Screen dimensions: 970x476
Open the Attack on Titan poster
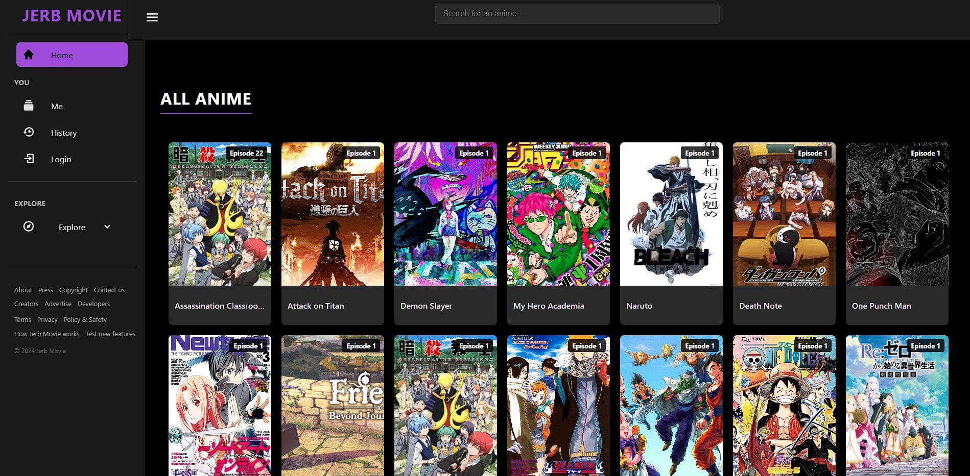(333, 214)
